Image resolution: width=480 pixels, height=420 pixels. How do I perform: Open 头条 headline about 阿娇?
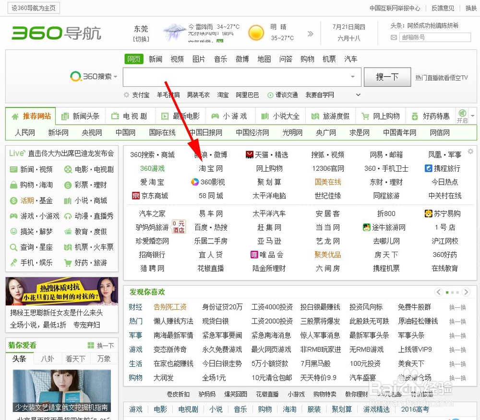432,26
